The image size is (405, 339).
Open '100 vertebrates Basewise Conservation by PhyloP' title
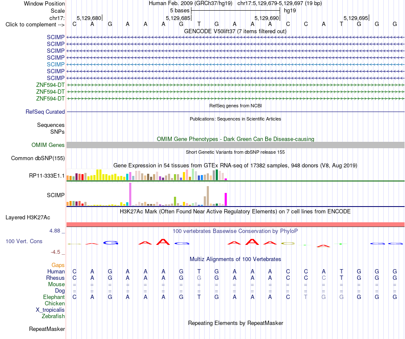point(235,231)
